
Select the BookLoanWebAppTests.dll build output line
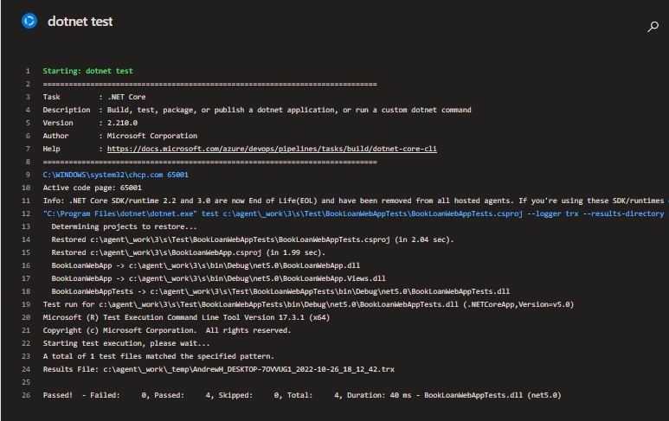coord(280,291)
